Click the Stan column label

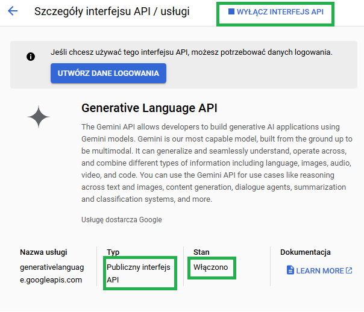point(201,252)
